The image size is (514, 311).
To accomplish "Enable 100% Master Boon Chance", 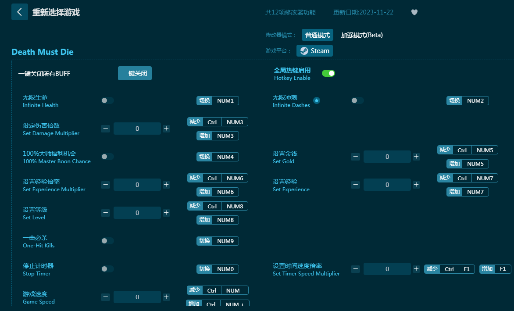I will point(107,157).
